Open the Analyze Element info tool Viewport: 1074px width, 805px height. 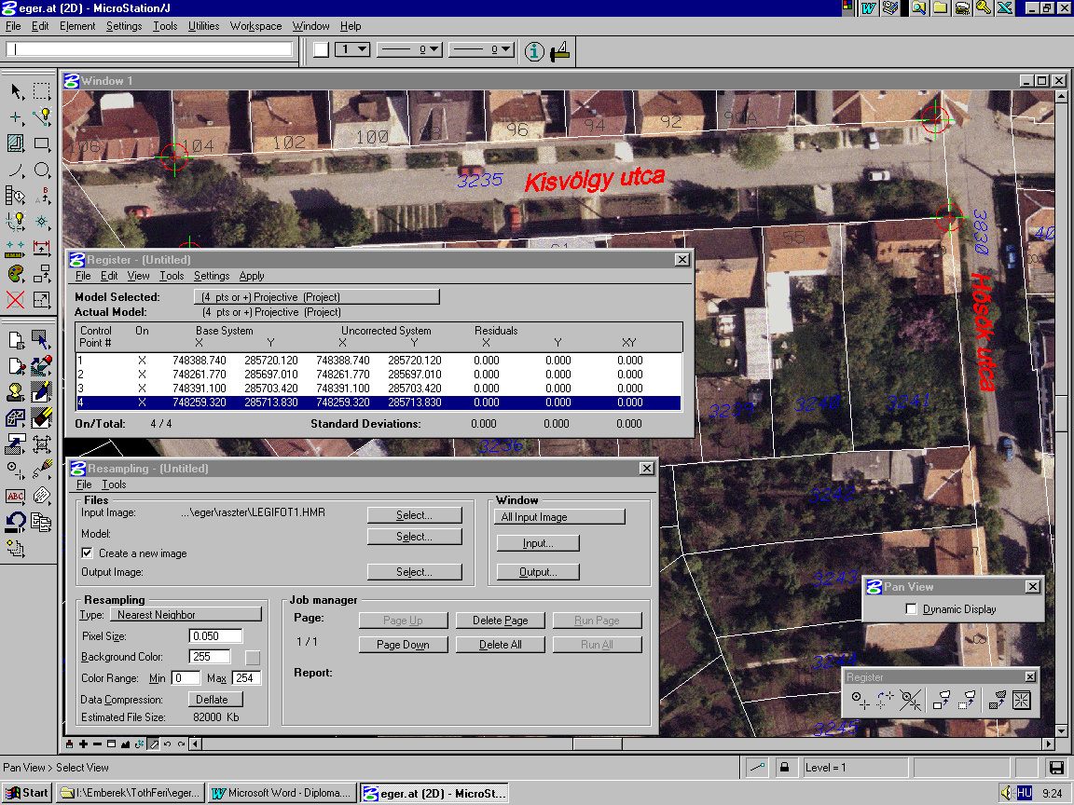[533, 50]
